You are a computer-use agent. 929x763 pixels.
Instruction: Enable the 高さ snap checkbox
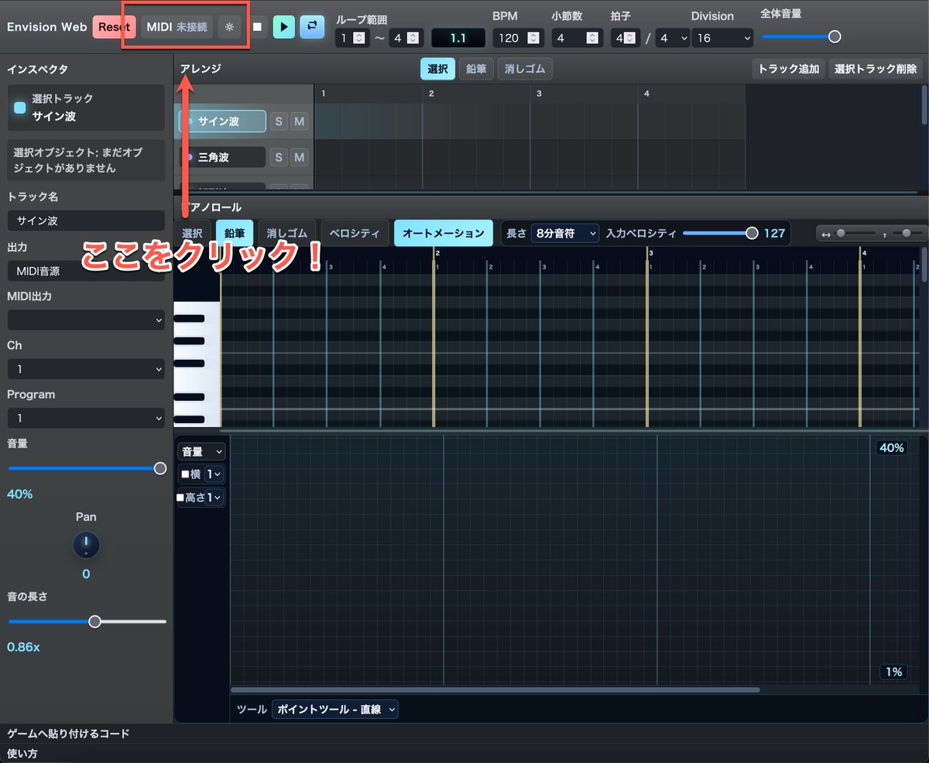(180, 498)
